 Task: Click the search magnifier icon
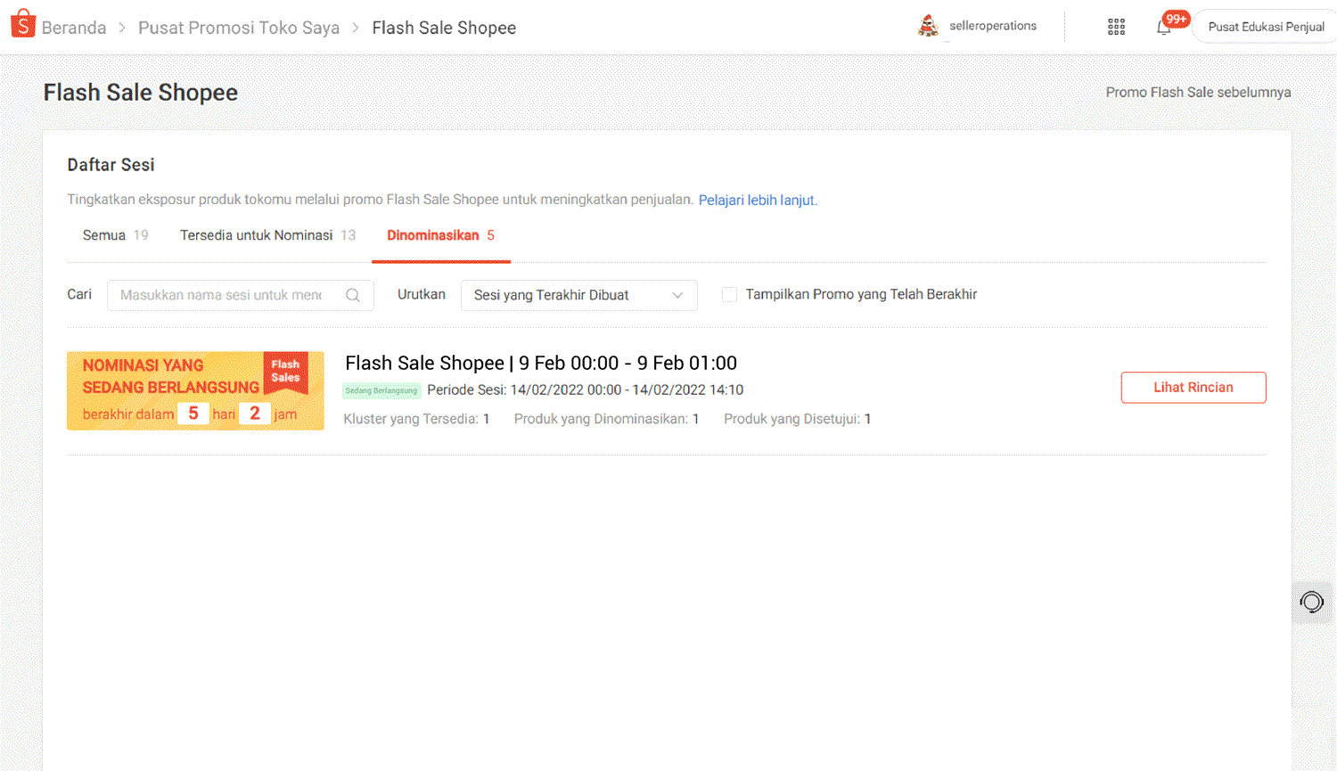pyautogui.click(x=353, y=294)
